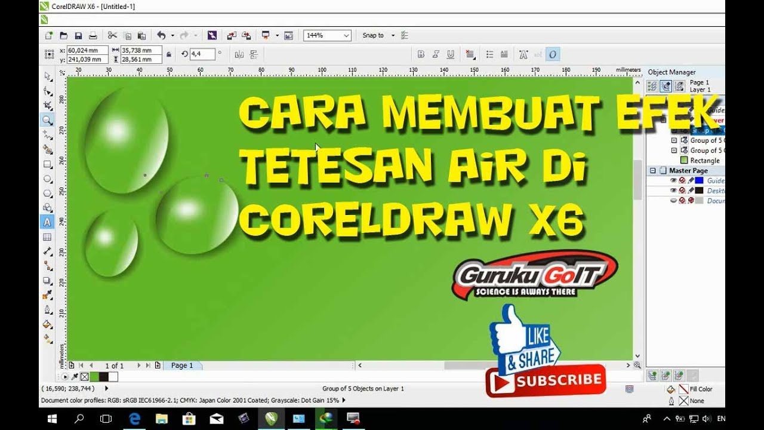Expand the second Group of 5 Objects
The width and height of the screenshot is (764, 430).
click(x=674, y=140)
